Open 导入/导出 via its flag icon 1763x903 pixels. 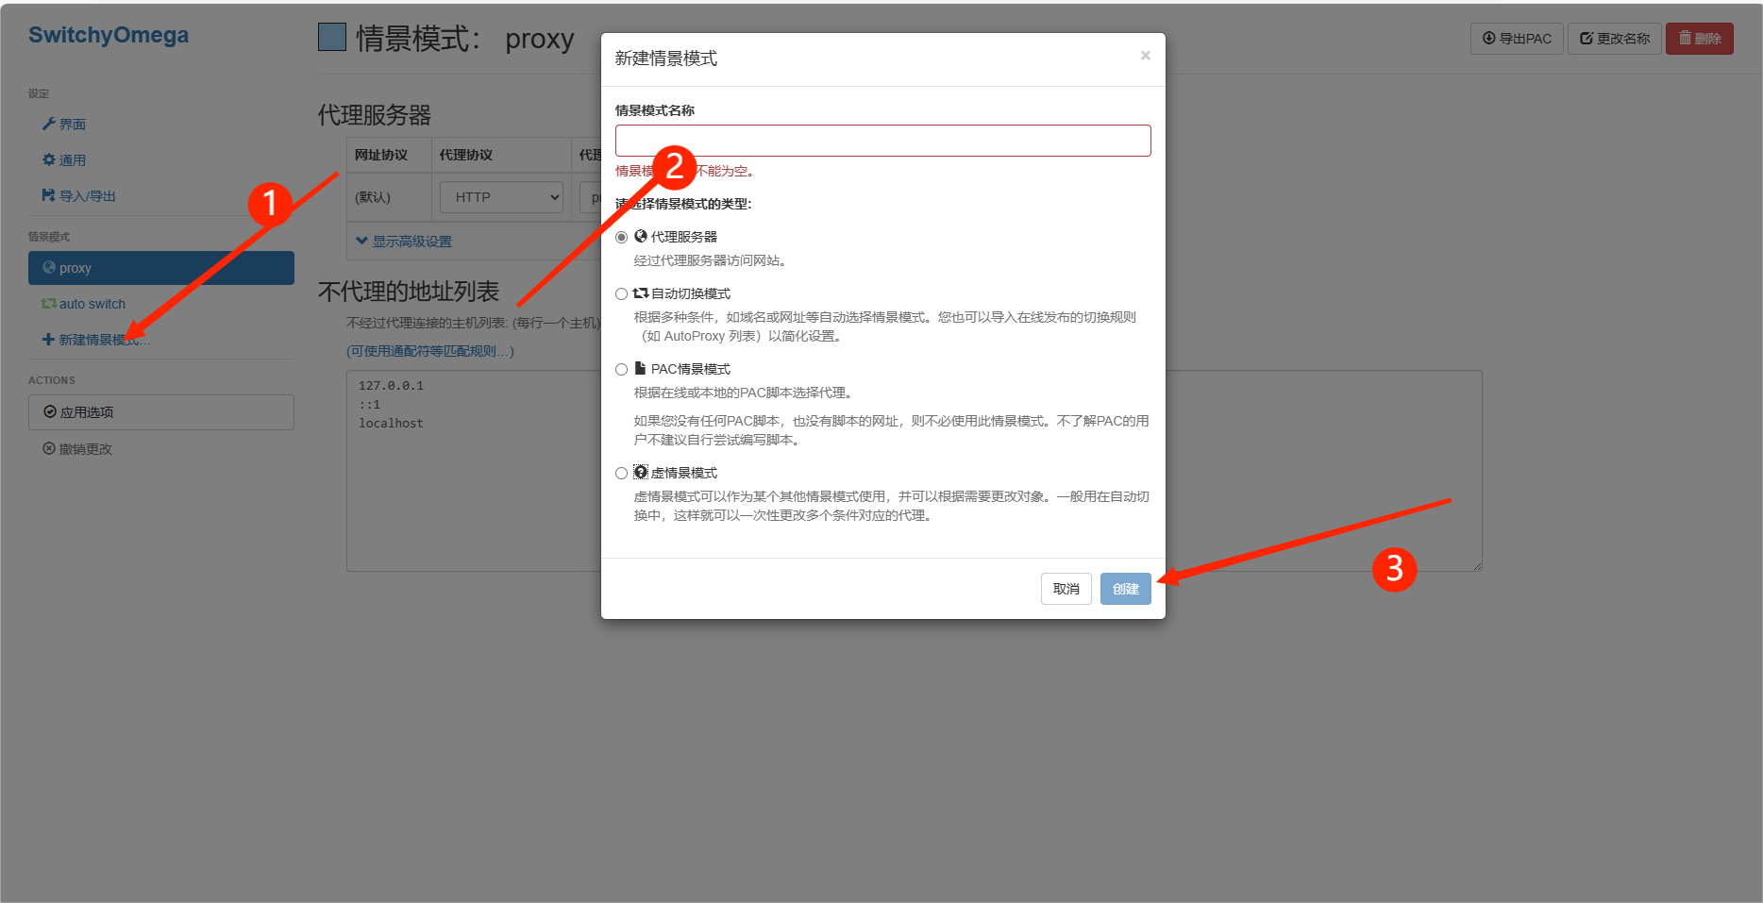47,195
